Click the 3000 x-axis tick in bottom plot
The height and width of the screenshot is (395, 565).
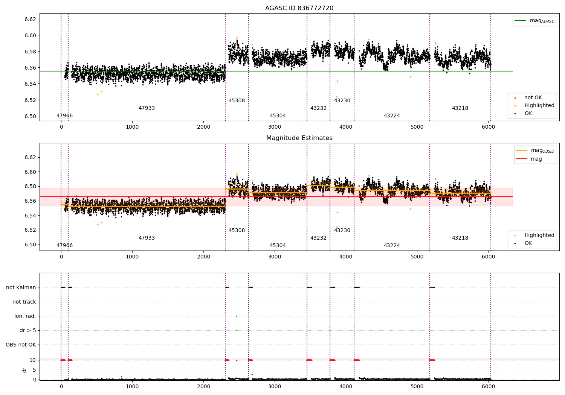pos(275,386)
